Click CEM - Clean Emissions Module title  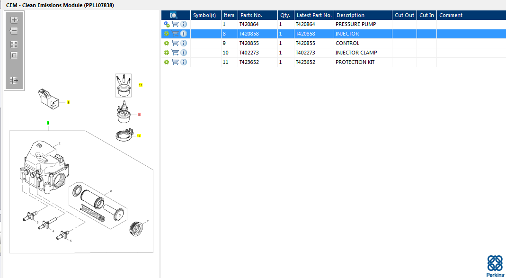[x=60, y=6]
